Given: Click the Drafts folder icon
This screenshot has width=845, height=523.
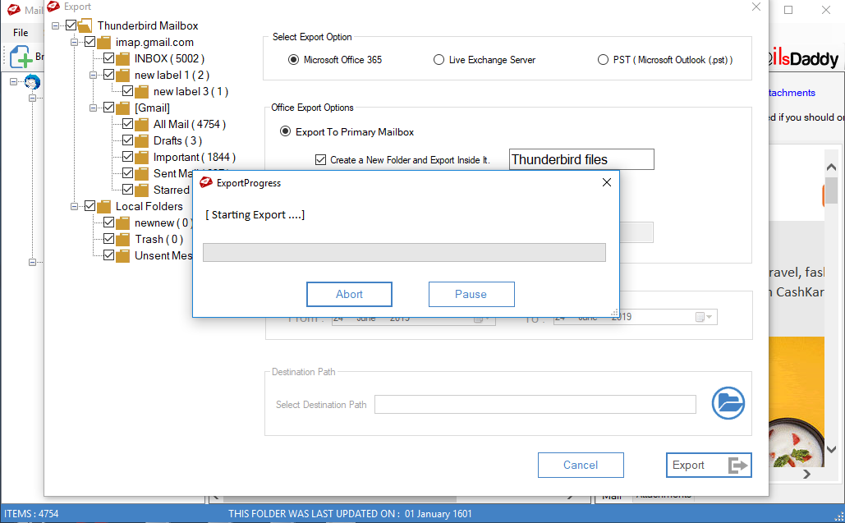Looking at the screenshot, I should click(x=141, y=141).
